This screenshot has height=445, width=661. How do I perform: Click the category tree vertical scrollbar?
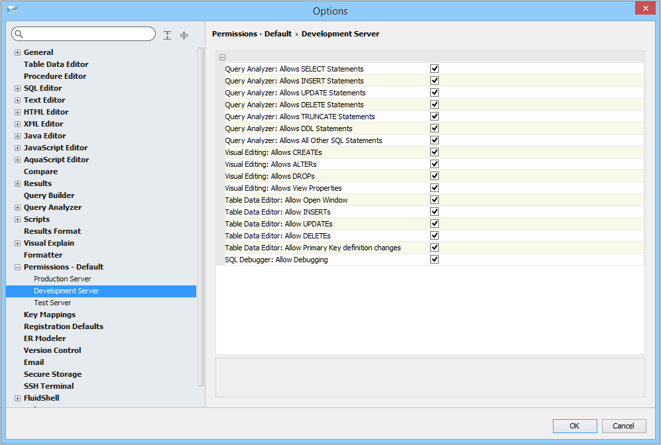point(201,217)
